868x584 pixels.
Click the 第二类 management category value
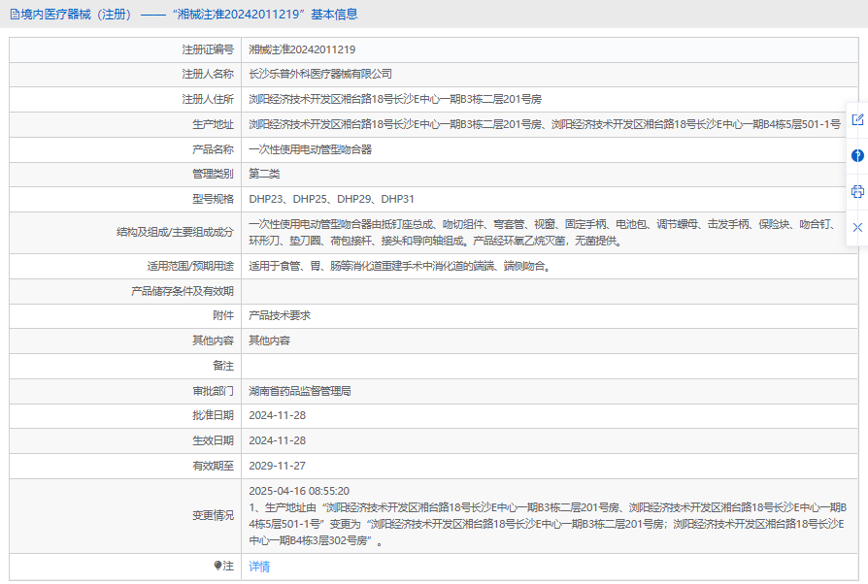264,174
